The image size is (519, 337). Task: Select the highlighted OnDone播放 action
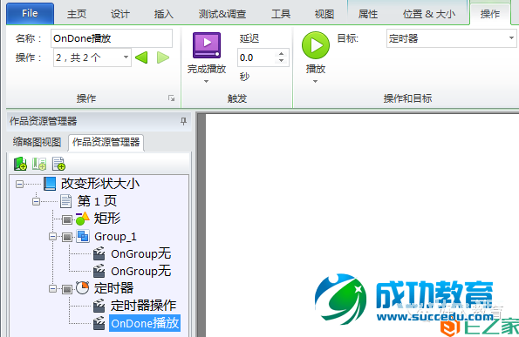(145, 323)
